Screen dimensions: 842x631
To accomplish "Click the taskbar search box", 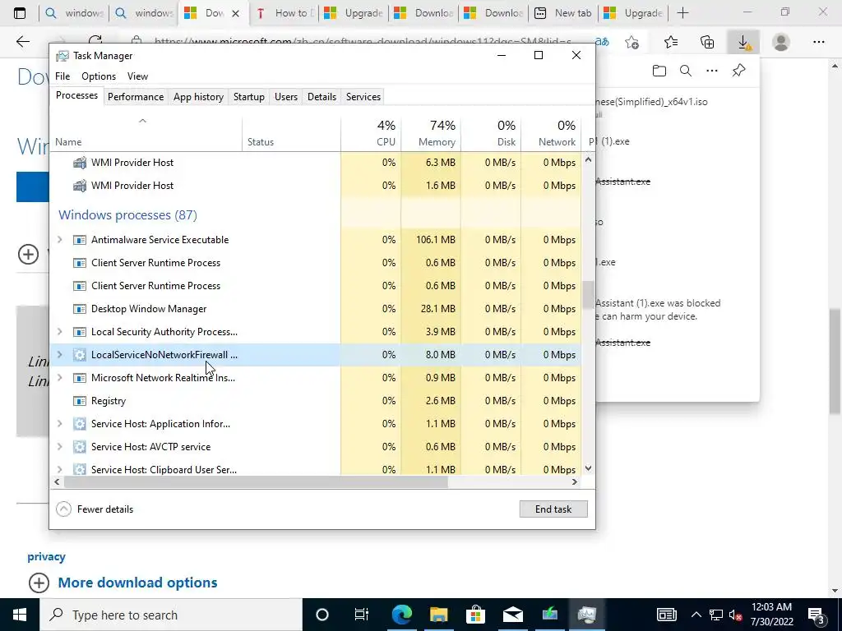I will click(171, 615).
